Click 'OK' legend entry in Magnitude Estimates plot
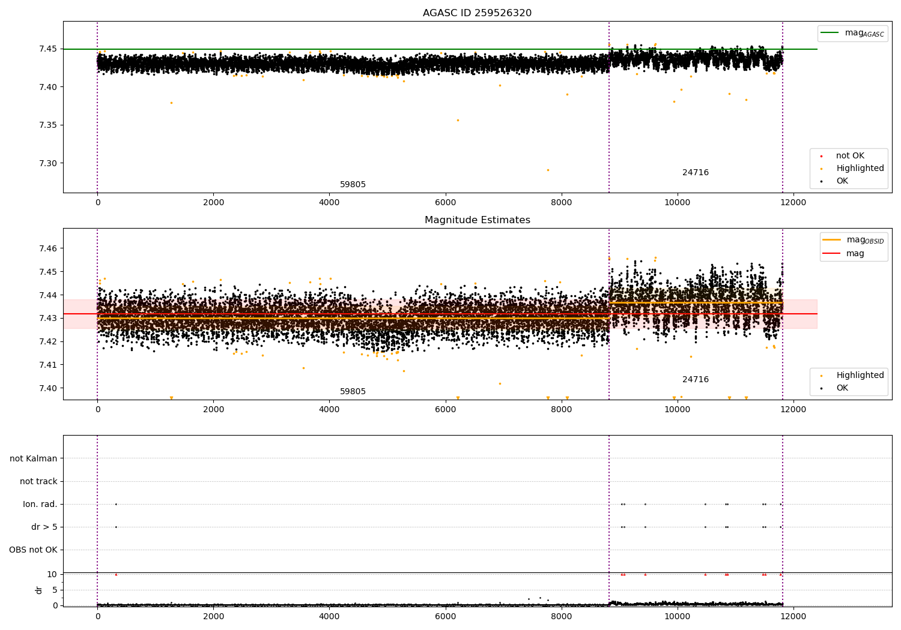 click(842, 388)
